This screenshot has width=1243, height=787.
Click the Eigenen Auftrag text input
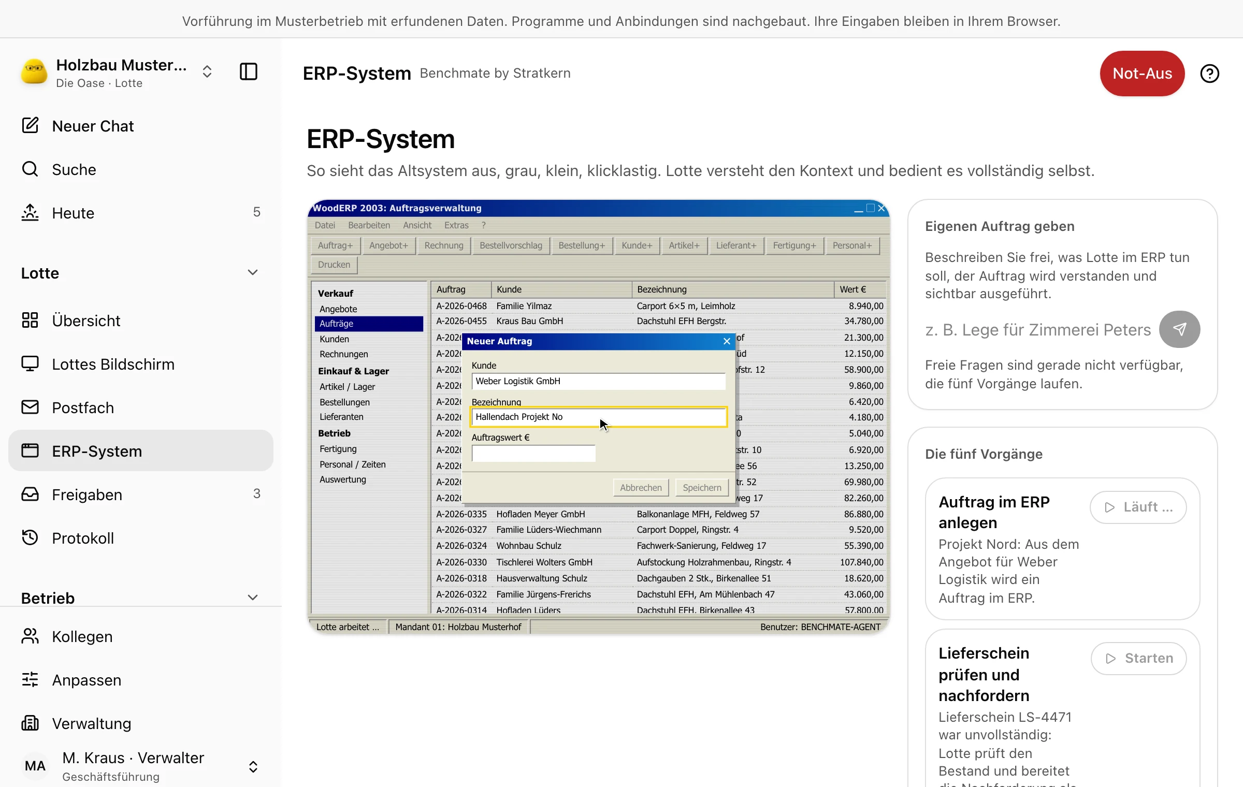coord(1038,330)
